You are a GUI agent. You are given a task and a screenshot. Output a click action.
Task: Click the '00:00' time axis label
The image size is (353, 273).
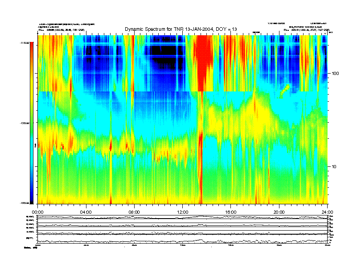37,212
